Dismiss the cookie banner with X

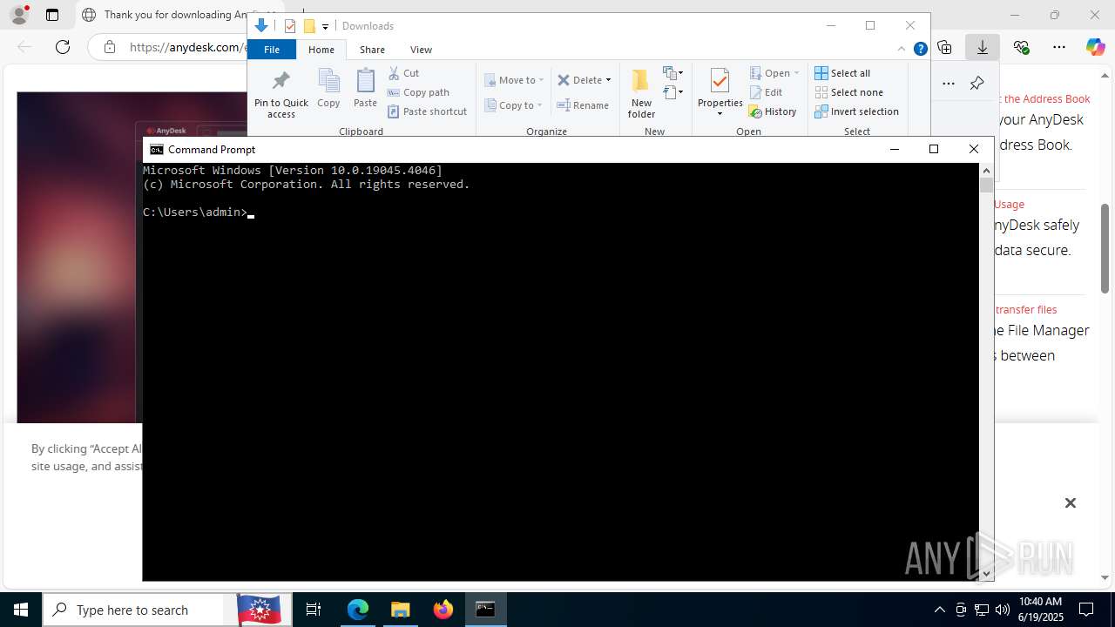[x=1071, y=502]
